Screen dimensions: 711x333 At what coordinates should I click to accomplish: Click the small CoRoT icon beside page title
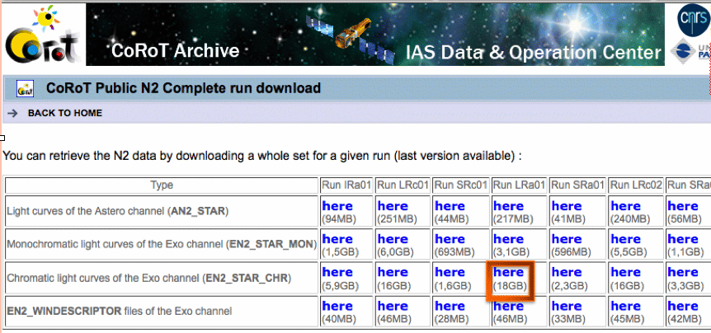click(x=25, y=89)
